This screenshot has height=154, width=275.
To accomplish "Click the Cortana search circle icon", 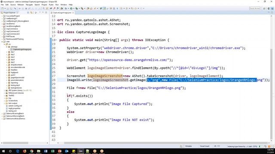I will click(x=10, y=151).
